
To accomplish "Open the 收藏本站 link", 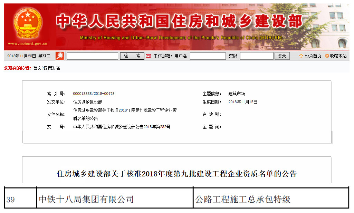I will pyautogui.click(x=338, y=56).
